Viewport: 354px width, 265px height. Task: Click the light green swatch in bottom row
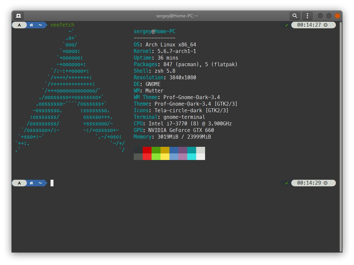tap(156, 157)
